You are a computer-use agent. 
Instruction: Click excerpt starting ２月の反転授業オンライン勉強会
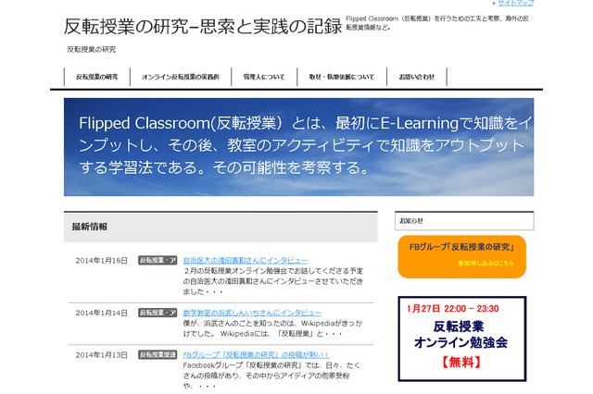point(273,281)
